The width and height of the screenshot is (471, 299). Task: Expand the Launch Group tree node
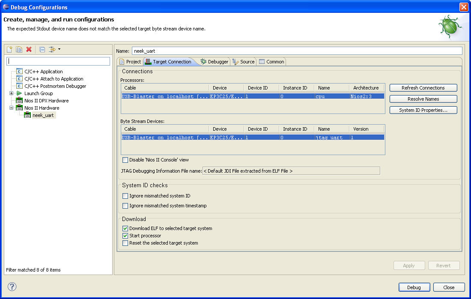pyautogui.click(x=11, y=93)
